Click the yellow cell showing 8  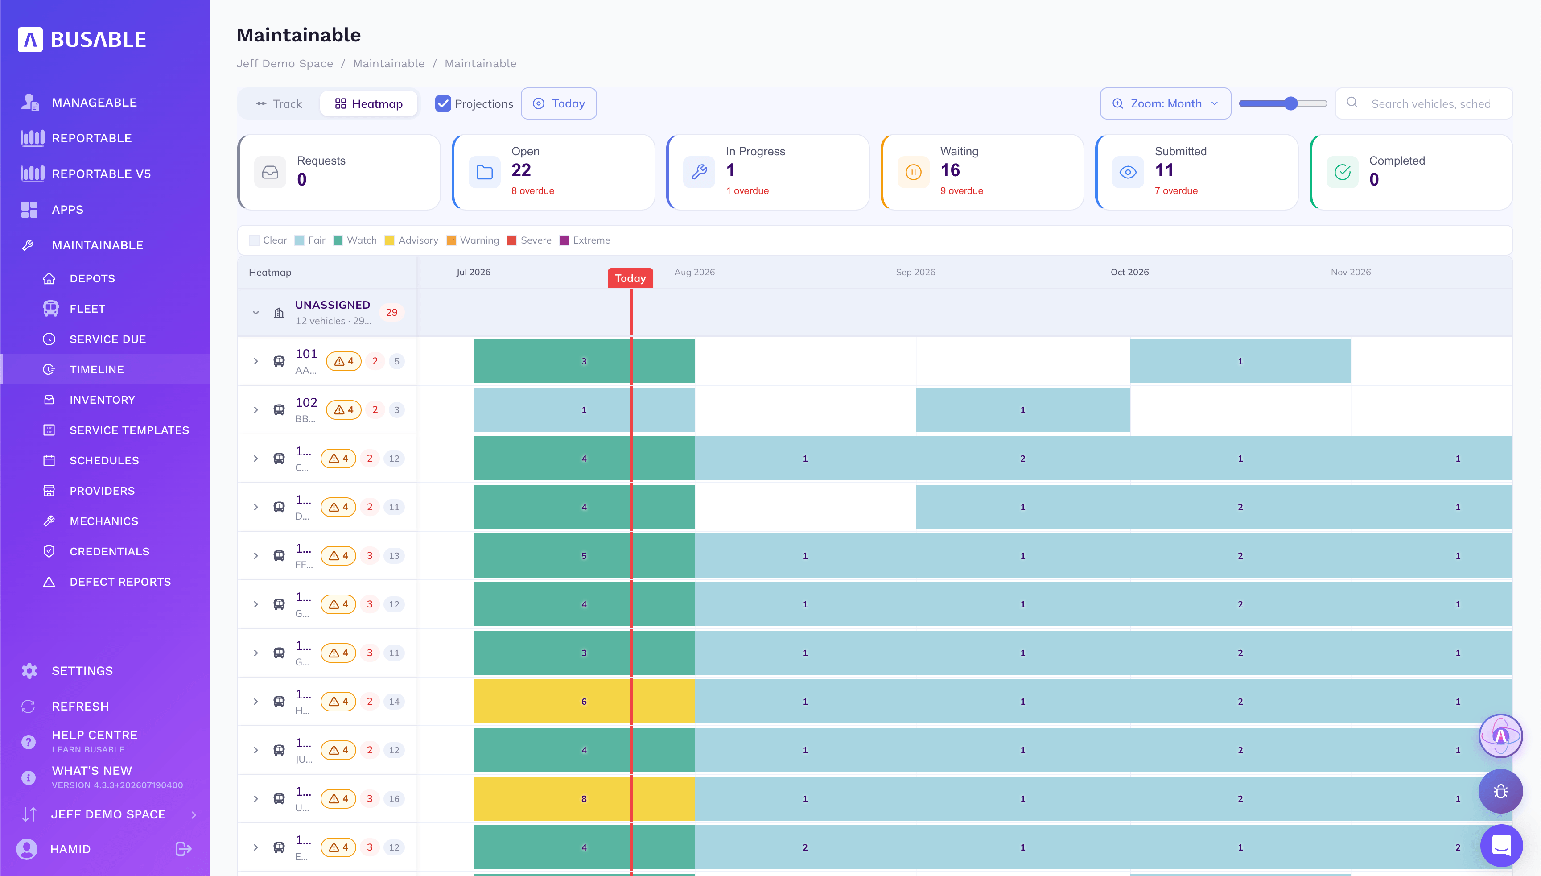point(583,798)
